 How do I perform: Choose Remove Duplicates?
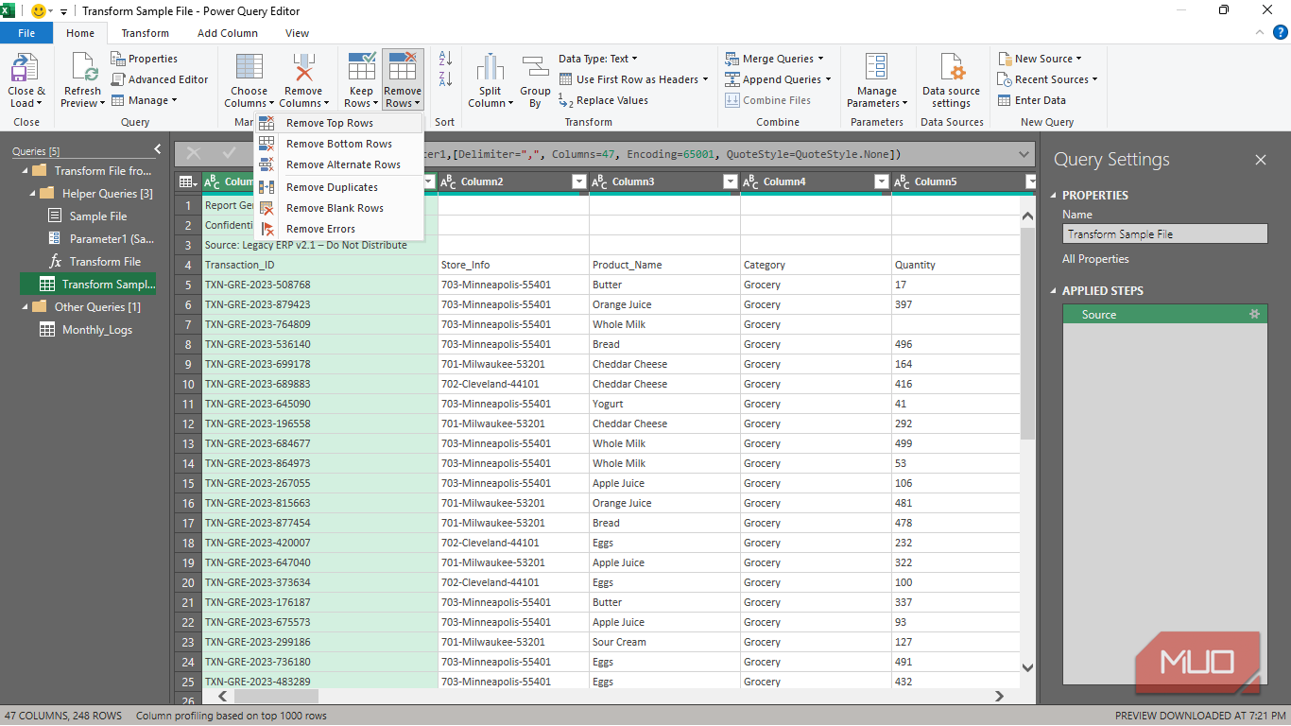(x=339, y=187)
